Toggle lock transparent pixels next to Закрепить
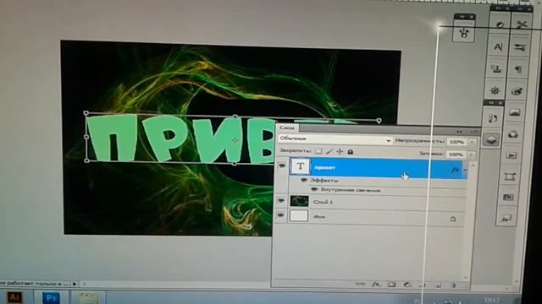The width and height of the screenshot is (542, 304). coord(318,151)
